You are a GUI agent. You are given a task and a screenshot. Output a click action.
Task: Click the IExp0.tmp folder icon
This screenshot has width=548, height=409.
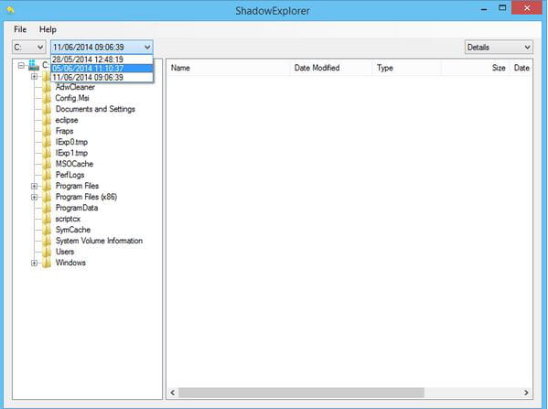coord(47,142)
